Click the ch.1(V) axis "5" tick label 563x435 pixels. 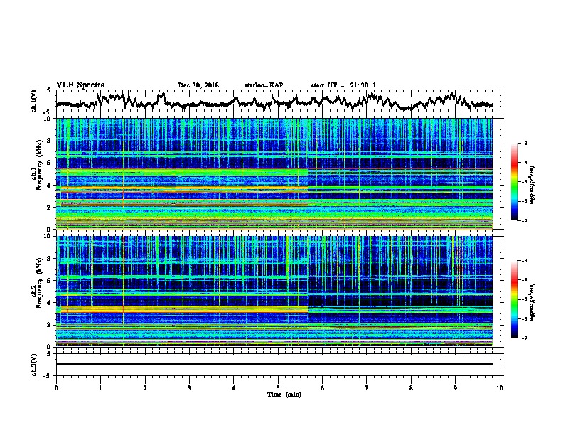pyautogui.click(x=49, y=90)
